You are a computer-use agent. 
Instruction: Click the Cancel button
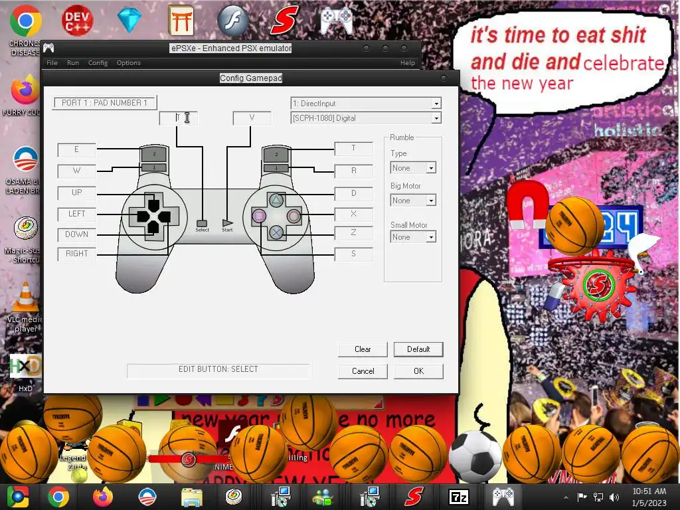(363, 371)
